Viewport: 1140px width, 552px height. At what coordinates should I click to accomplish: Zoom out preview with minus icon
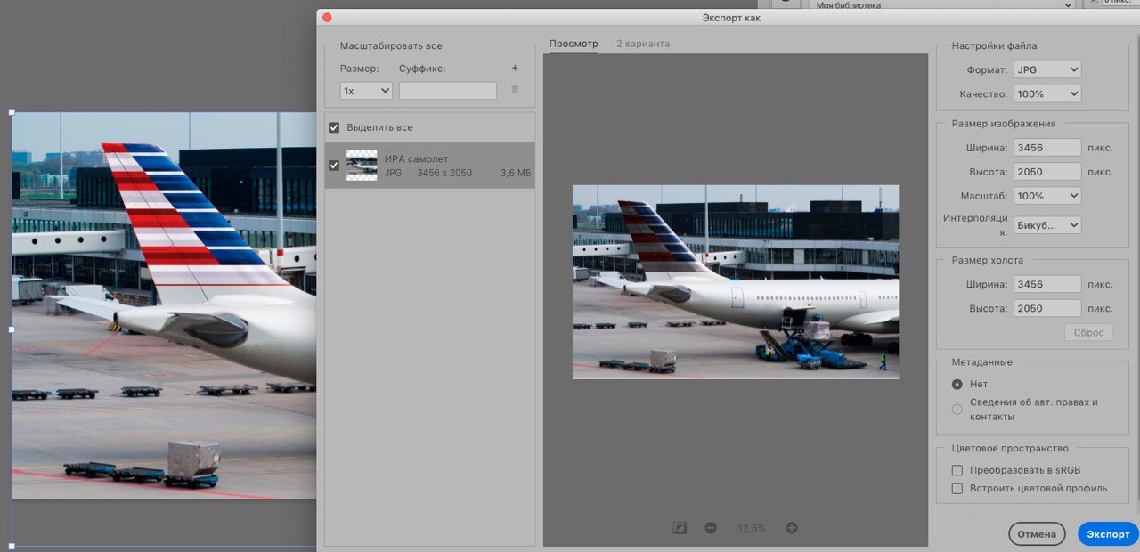click(x=711, y=528)
